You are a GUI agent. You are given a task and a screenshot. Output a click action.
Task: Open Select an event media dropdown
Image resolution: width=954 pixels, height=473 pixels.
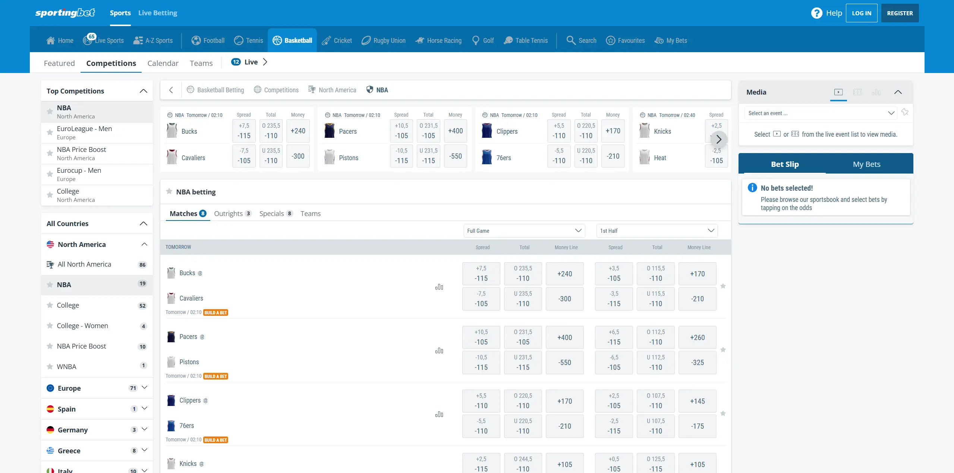821,113
